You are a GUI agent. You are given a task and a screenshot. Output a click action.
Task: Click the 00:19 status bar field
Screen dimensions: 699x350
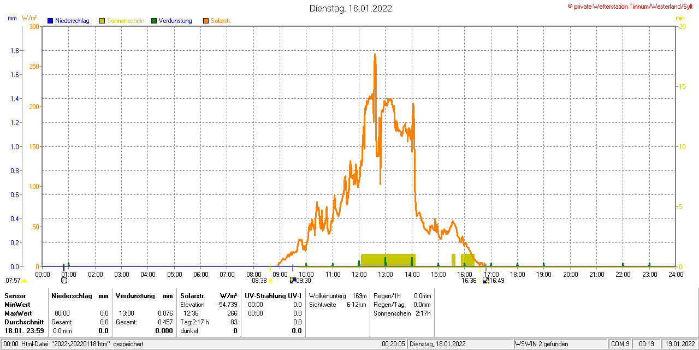(647, 344)
